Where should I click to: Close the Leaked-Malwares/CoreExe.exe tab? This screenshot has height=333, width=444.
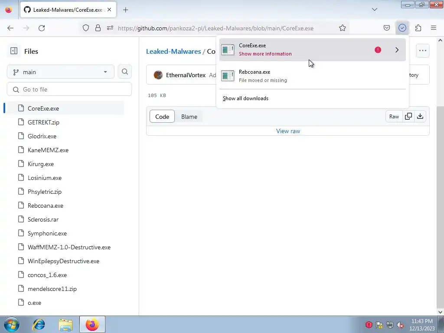pos(109,10)
